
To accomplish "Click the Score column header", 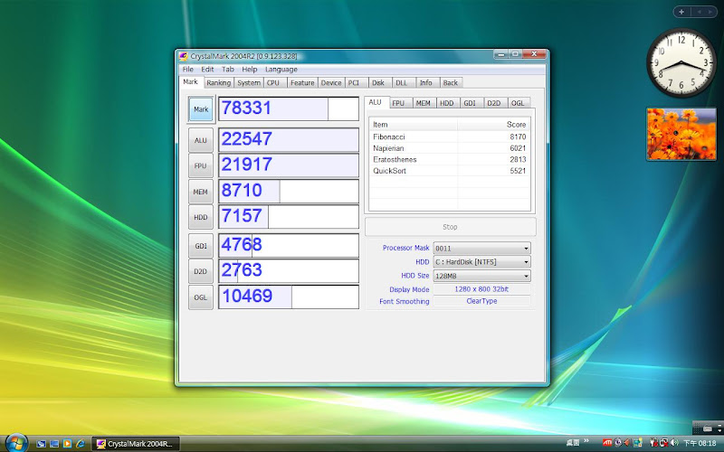I will [493, 125].
